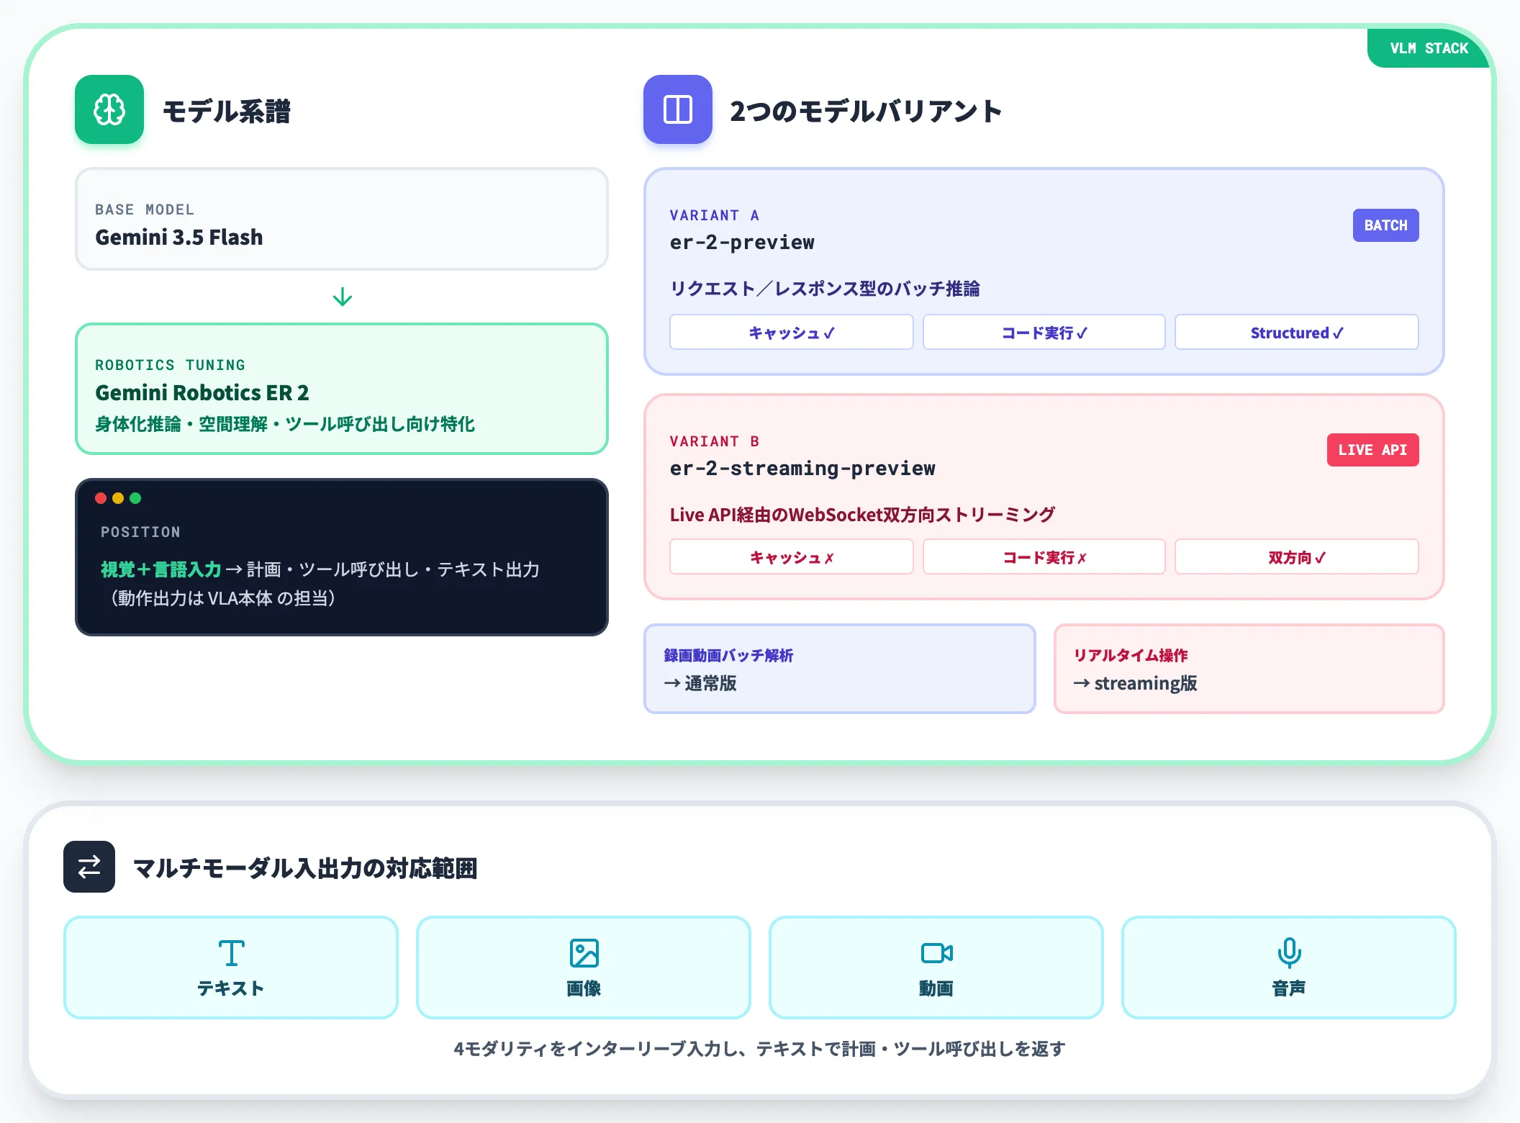Click the microphone icon in 音声 card

click(1289, 953)
